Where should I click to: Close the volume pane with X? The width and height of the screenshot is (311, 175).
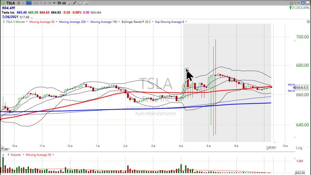click(3, 155)
